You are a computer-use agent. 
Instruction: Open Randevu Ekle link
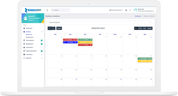(30, 37)
